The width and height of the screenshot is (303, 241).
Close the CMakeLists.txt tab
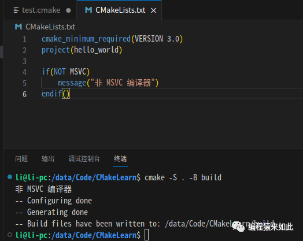click(153, 10)
